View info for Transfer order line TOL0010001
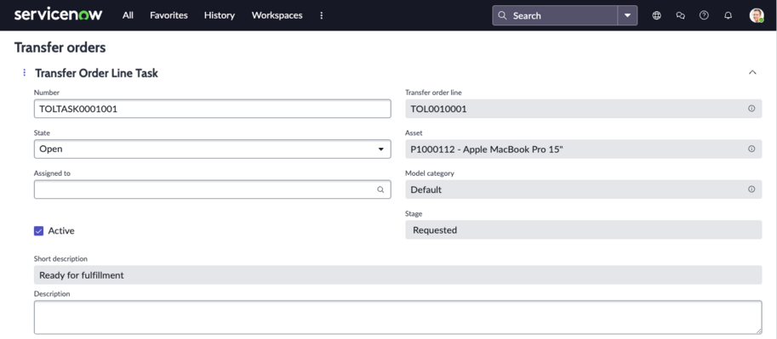Viewport: 777px width, 339px height. pos(751,109)
